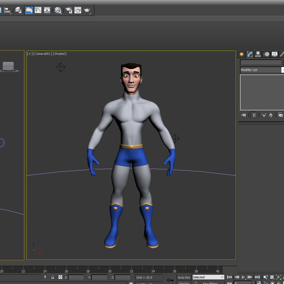
Task: Toggle Show End Result
Action: tap(254, 115)
